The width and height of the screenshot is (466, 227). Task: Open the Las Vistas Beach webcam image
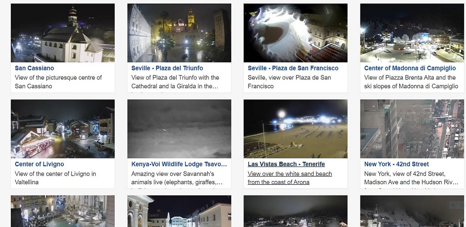pos(295,128)
